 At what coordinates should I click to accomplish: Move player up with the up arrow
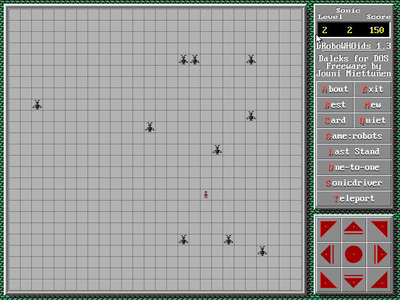(354, 229)
